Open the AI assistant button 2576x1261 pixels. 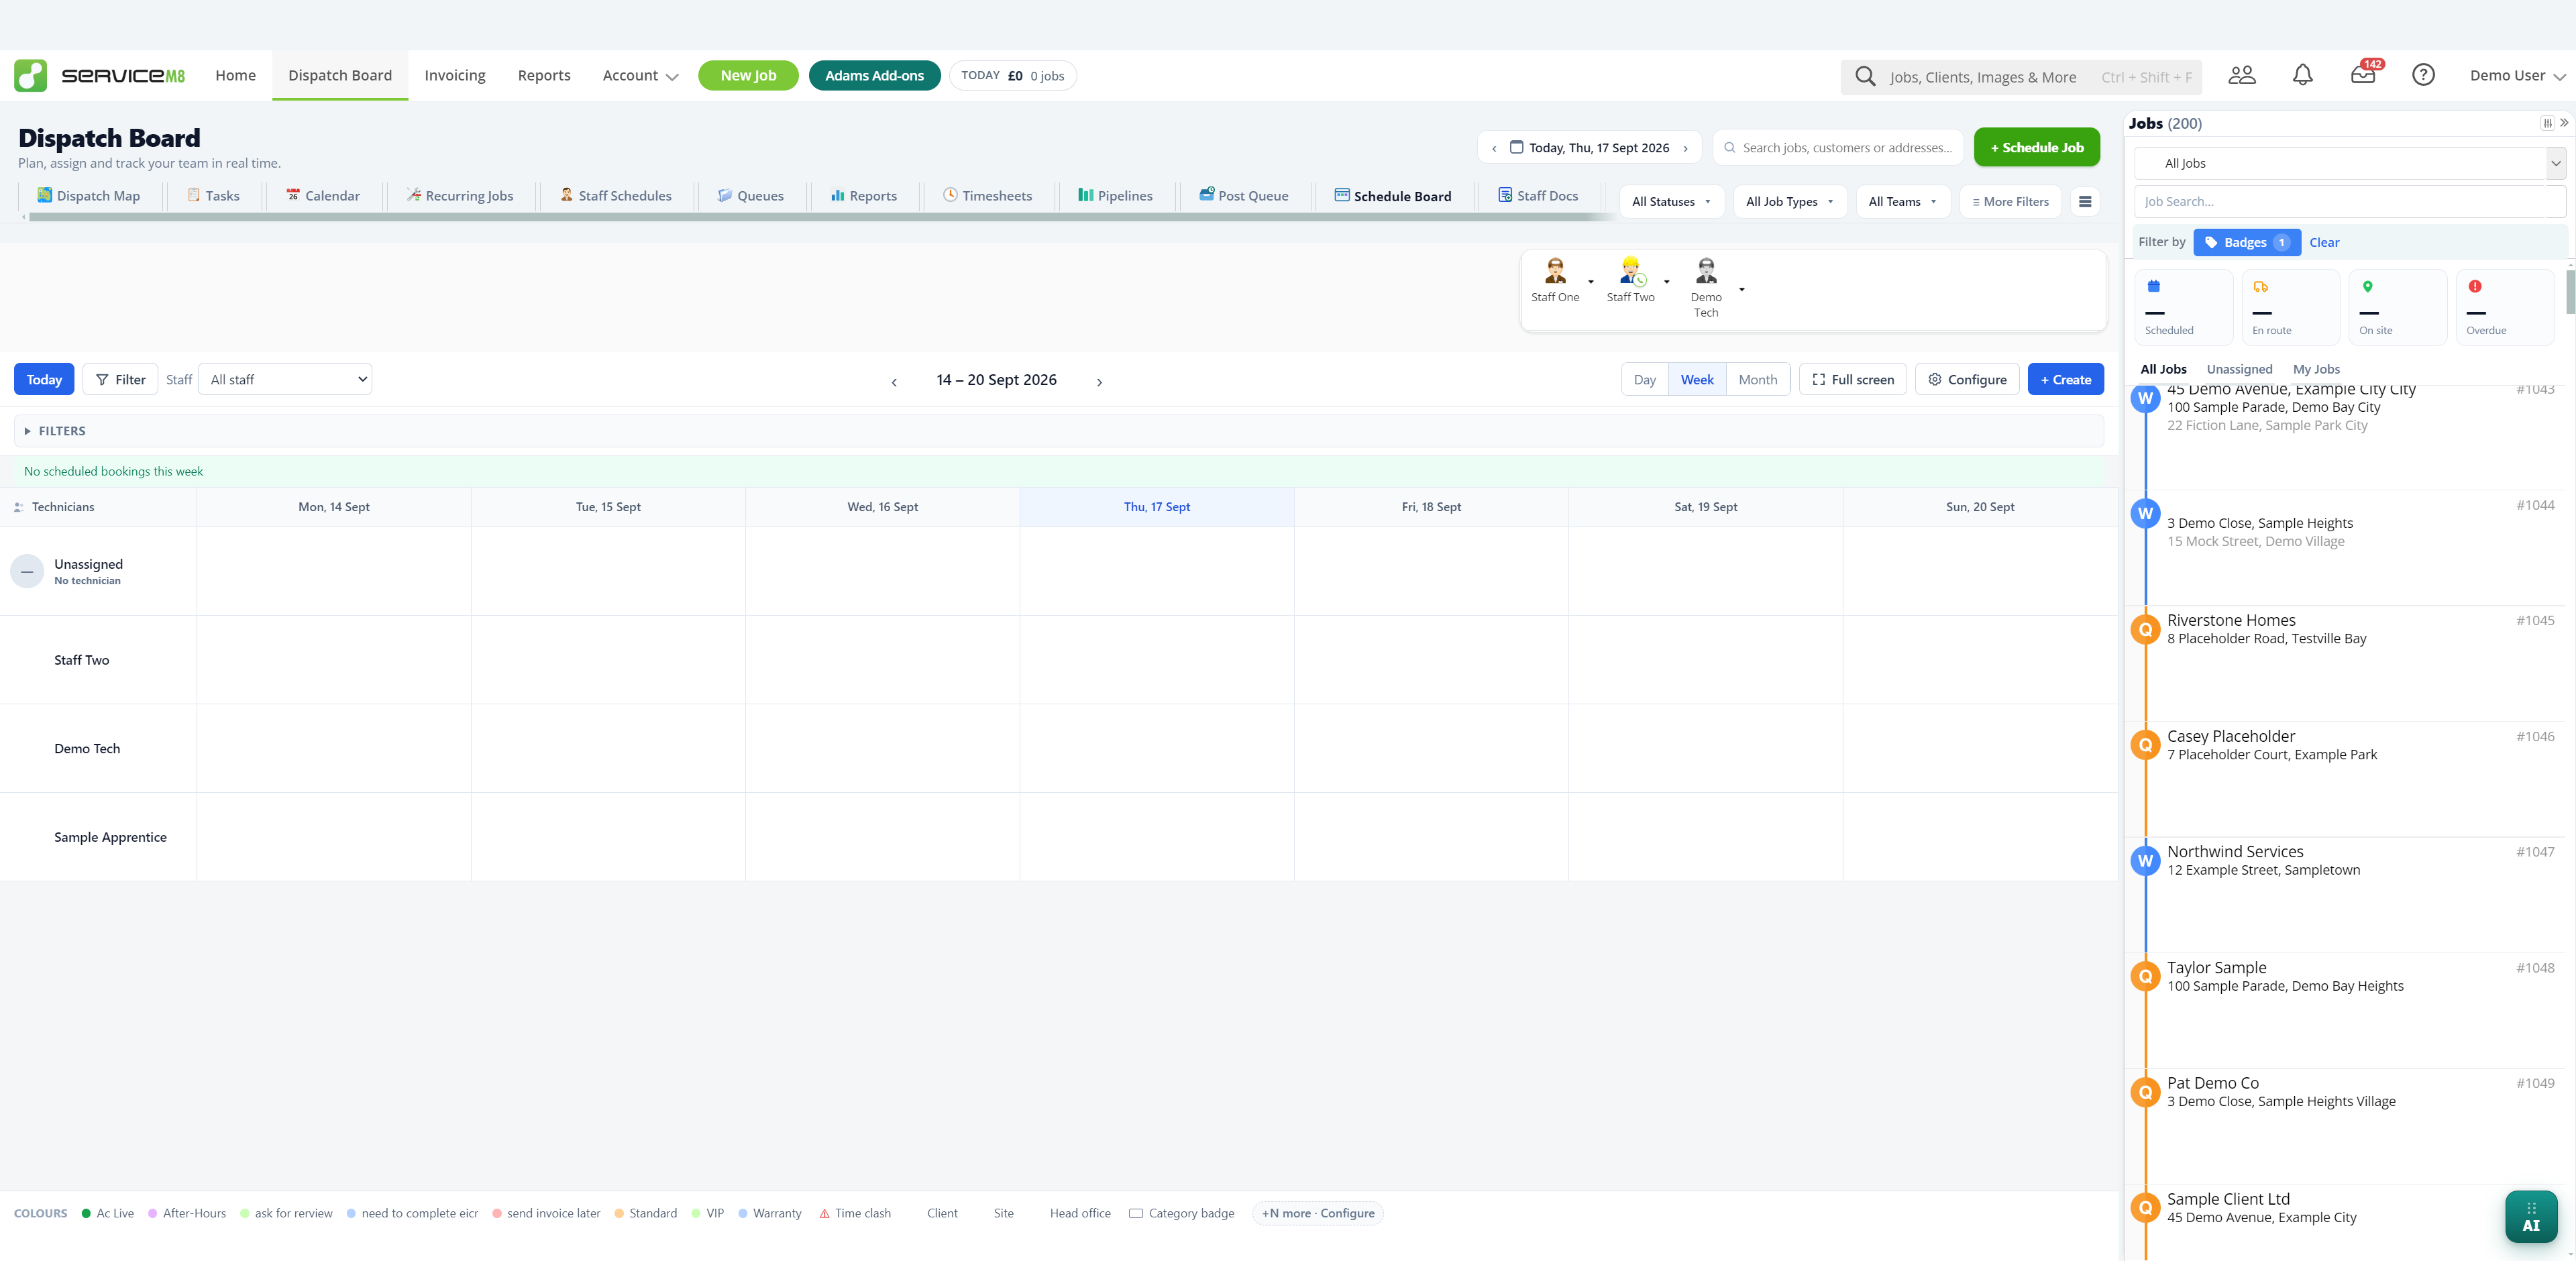[x=2531, y=1216]
